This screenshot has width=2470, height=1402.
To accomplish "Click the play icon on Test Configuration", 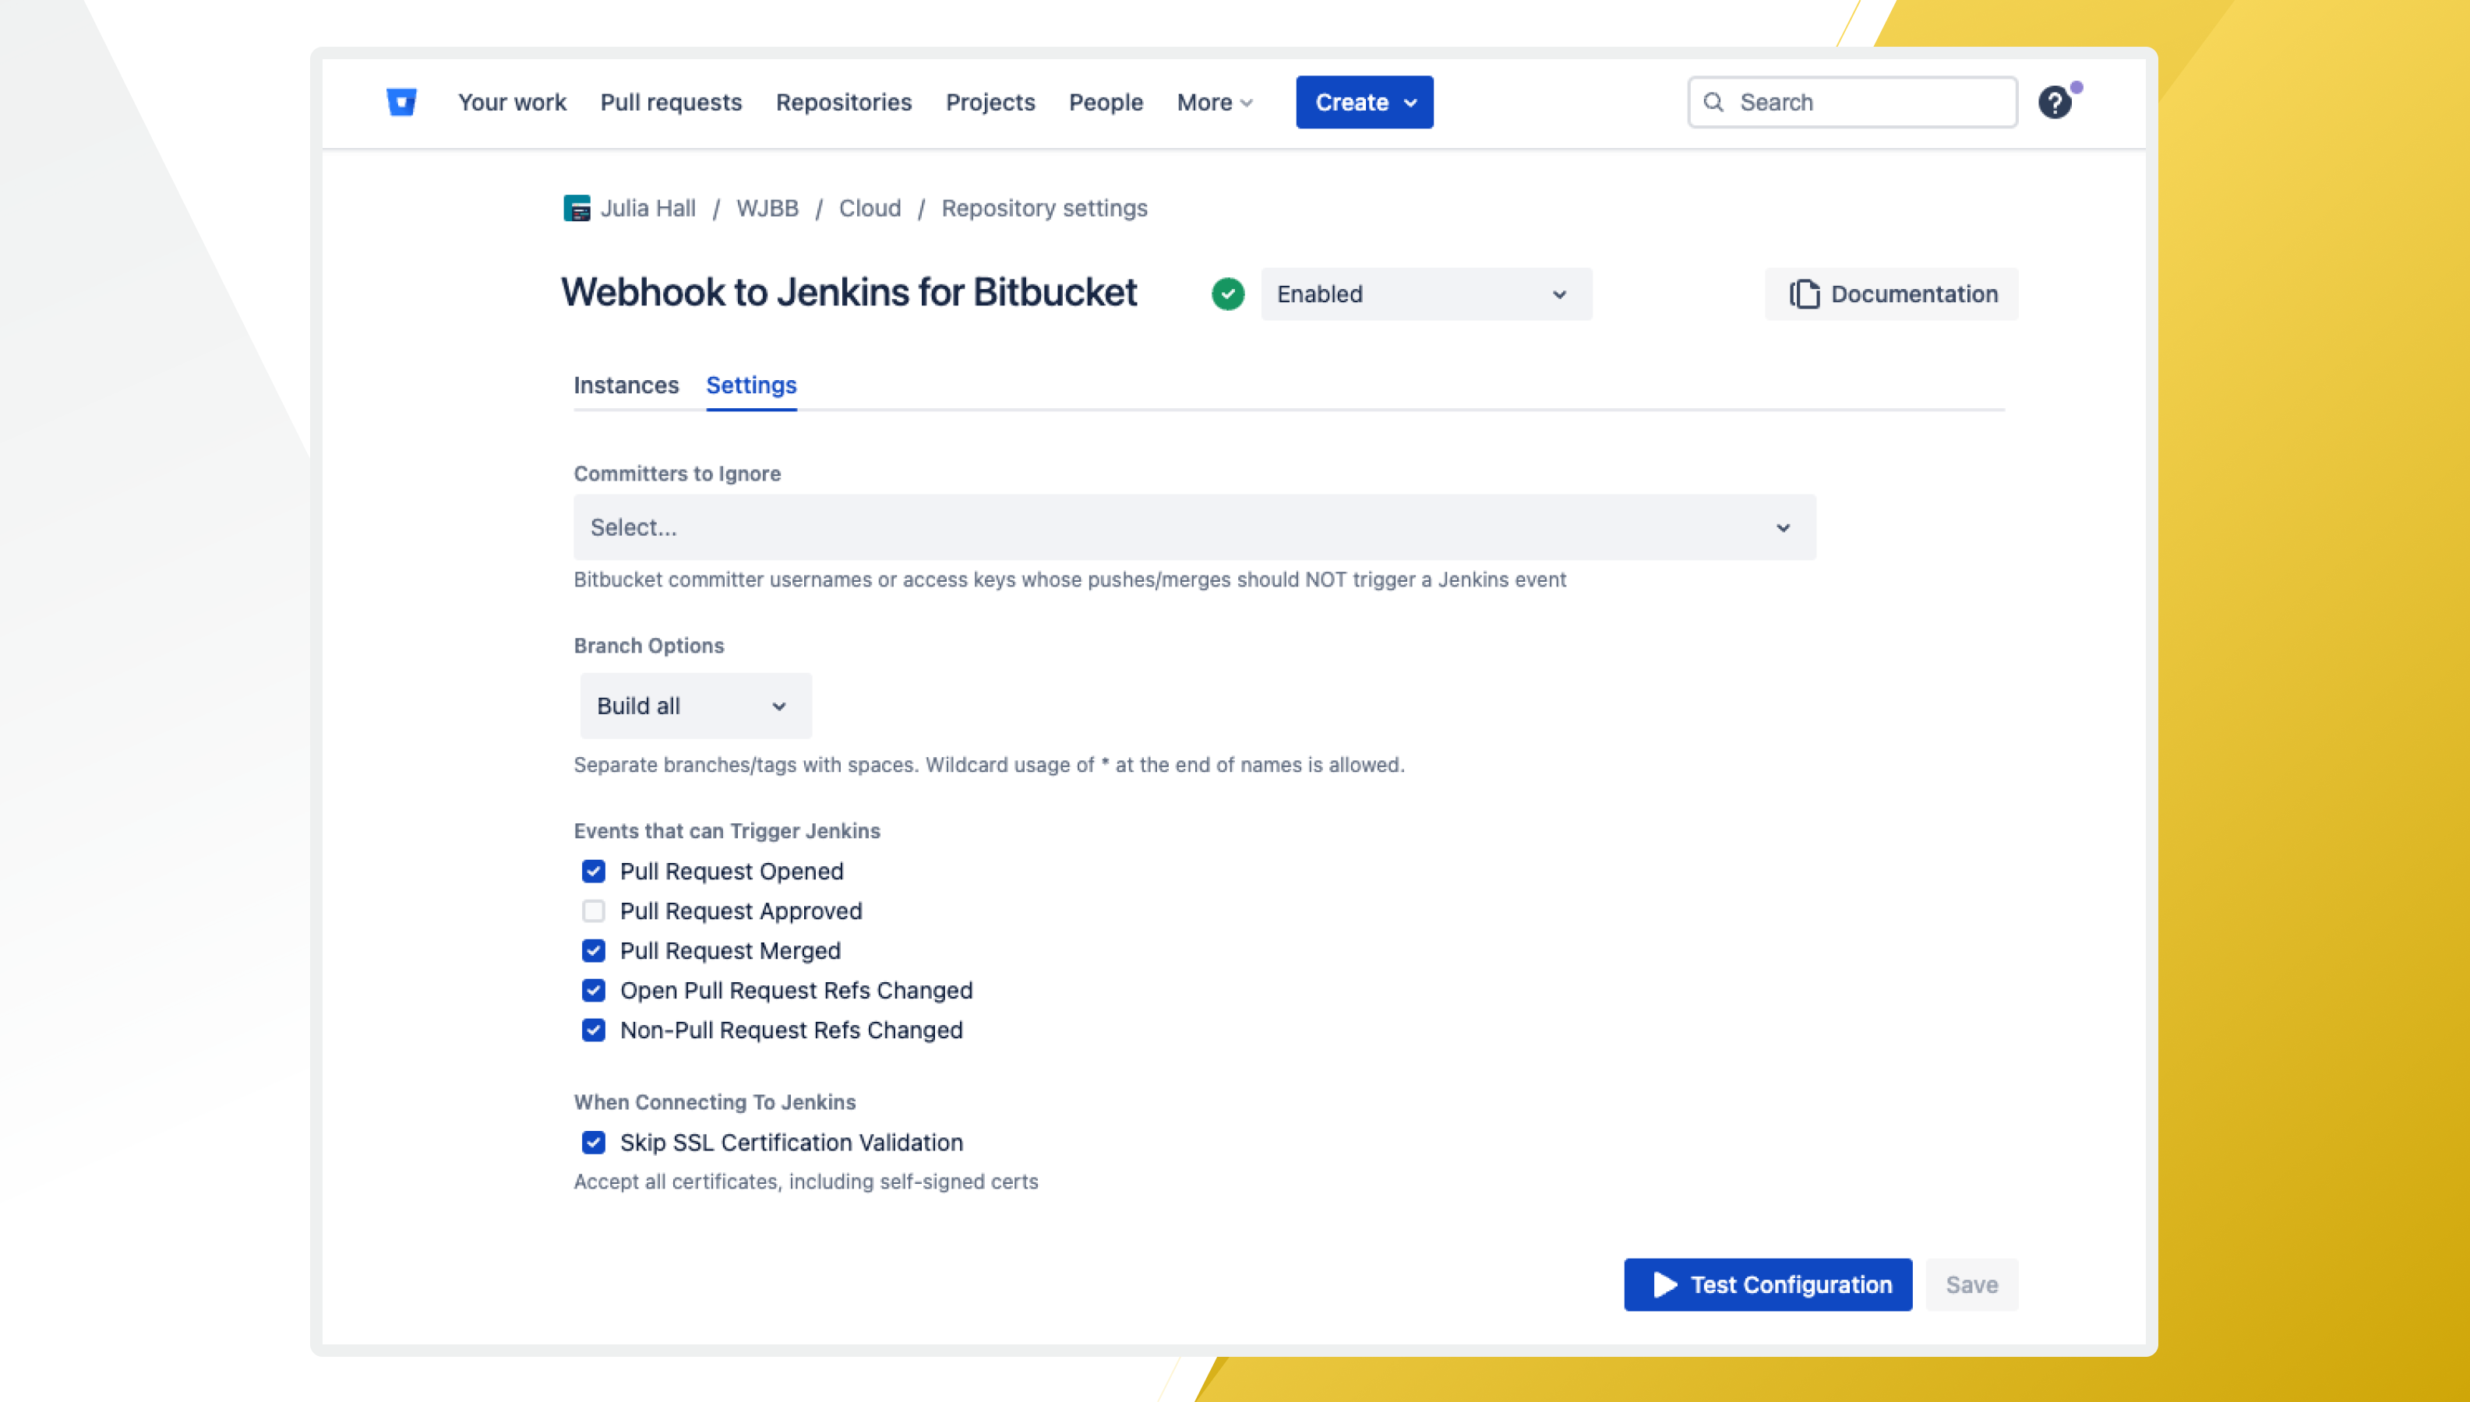I will pyautogui.click(x=1664, y=1284).
